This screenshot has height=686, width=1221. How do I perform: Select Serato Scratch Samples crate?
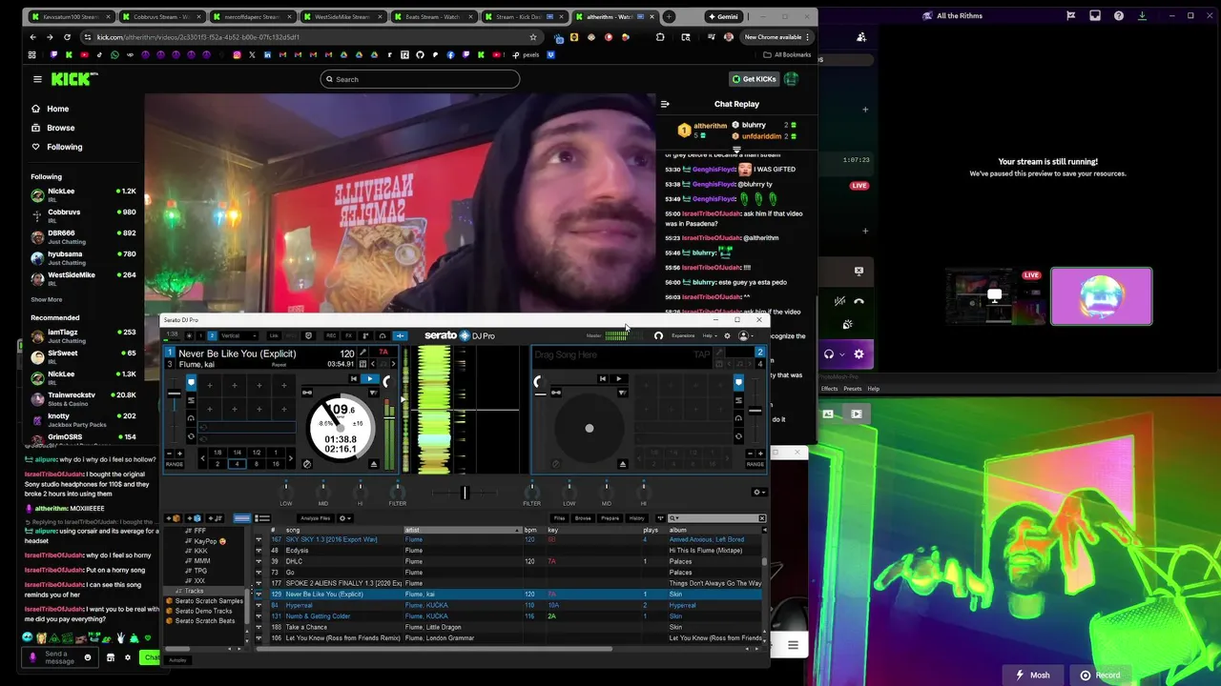(x=204, y=601)
